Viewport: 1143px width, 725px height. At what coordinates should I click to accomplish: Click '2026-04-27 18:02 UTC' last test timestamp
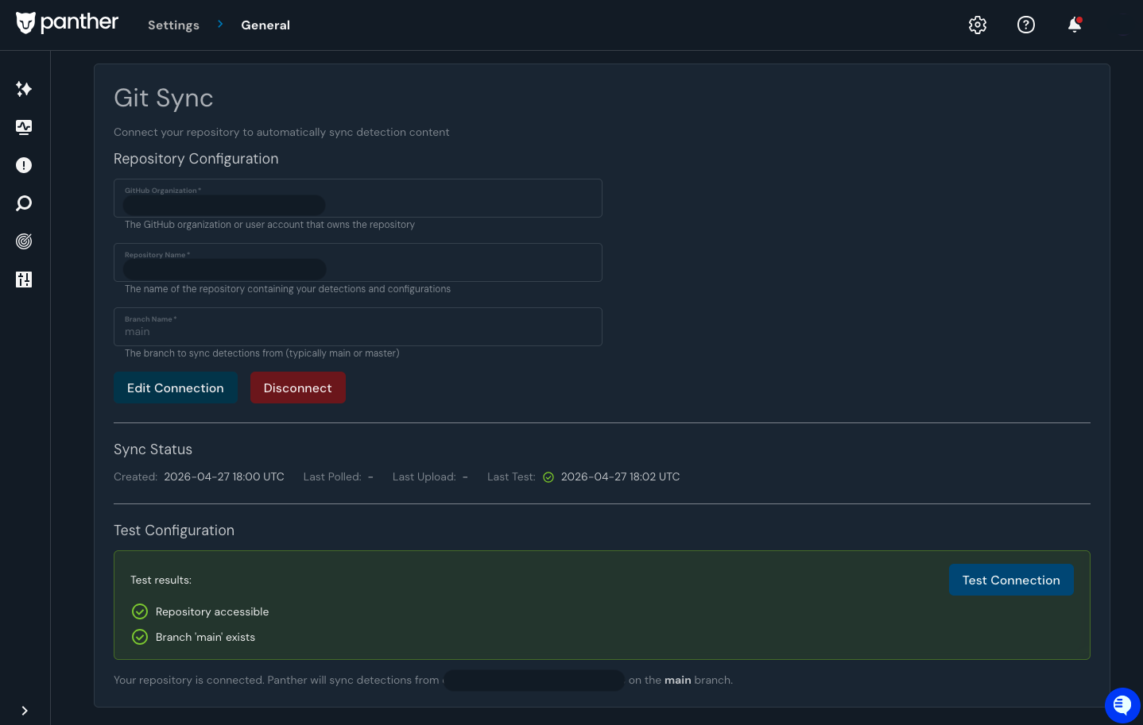click(x=621, y=477)
